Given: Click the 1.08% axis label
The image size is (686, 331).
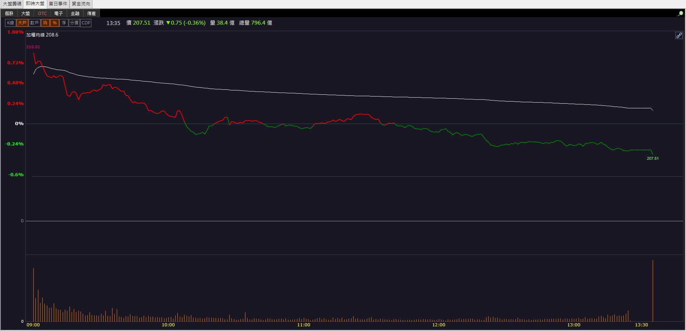Looking at the screenshot, I should tap(15, 32).
